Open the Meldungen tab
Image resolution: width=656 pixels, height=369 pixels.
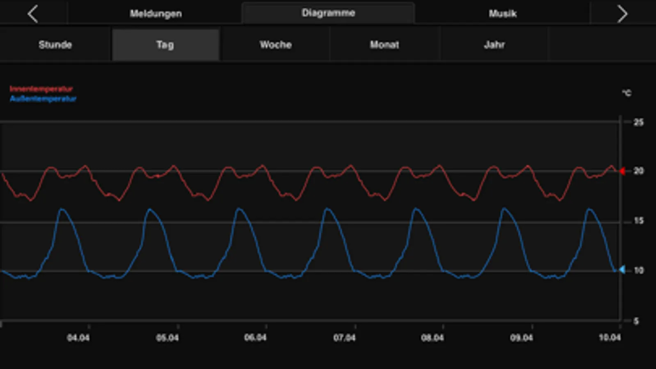tap(155, 14)
